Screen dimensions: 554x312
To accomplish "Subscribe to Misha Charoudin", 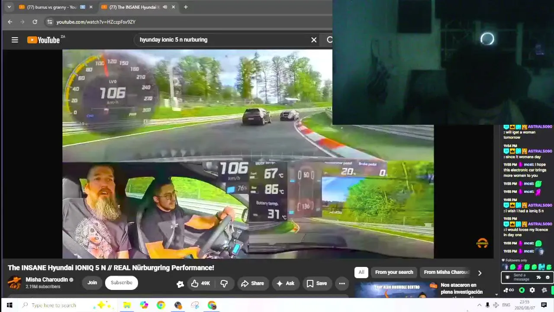I will 121,283.
